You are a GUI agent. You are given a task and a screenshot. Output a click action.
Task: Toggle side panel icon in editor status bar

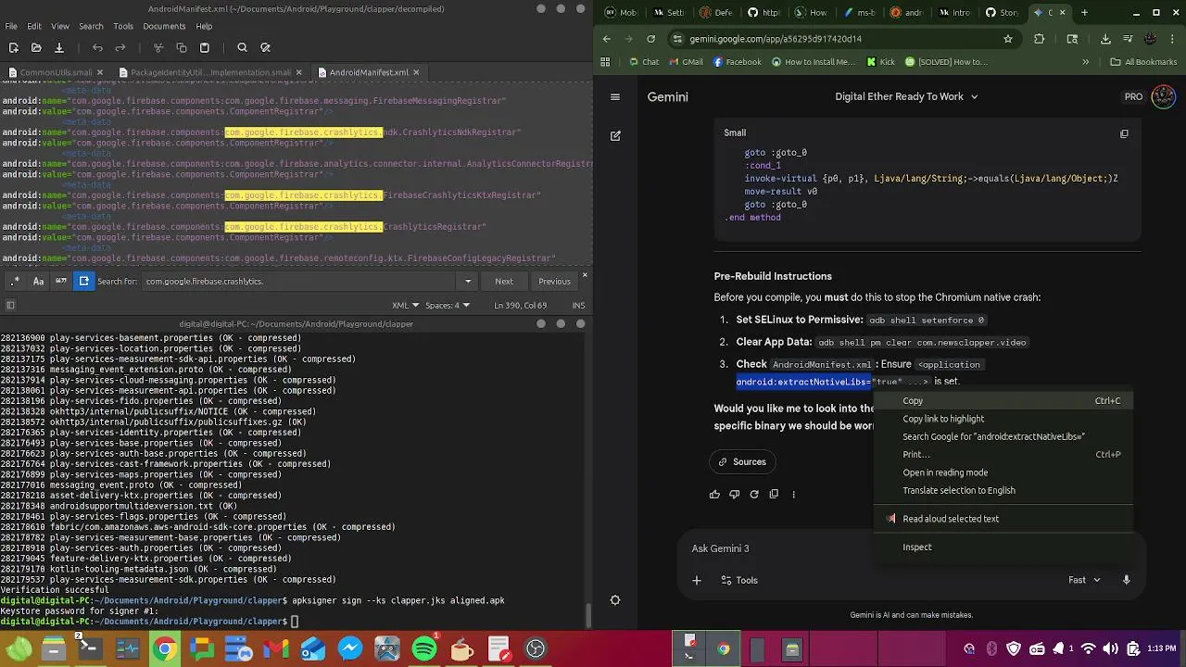[10, 305]
